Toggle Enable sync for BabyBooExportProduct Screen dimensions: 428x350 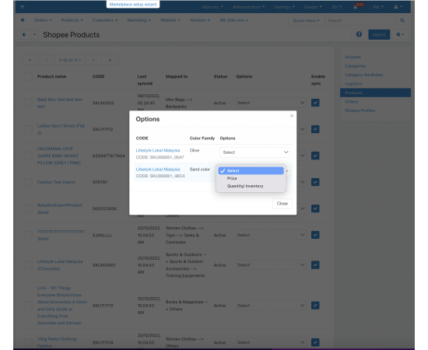[315, 208]
